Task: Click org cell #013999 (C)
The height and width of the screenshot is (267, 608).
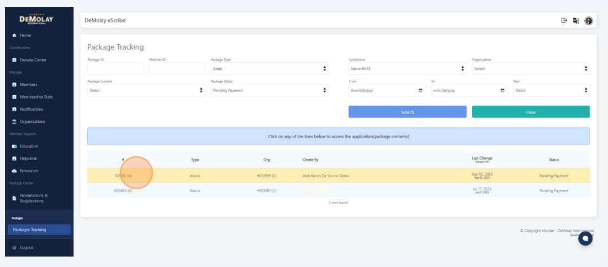Action: [266, 176]
